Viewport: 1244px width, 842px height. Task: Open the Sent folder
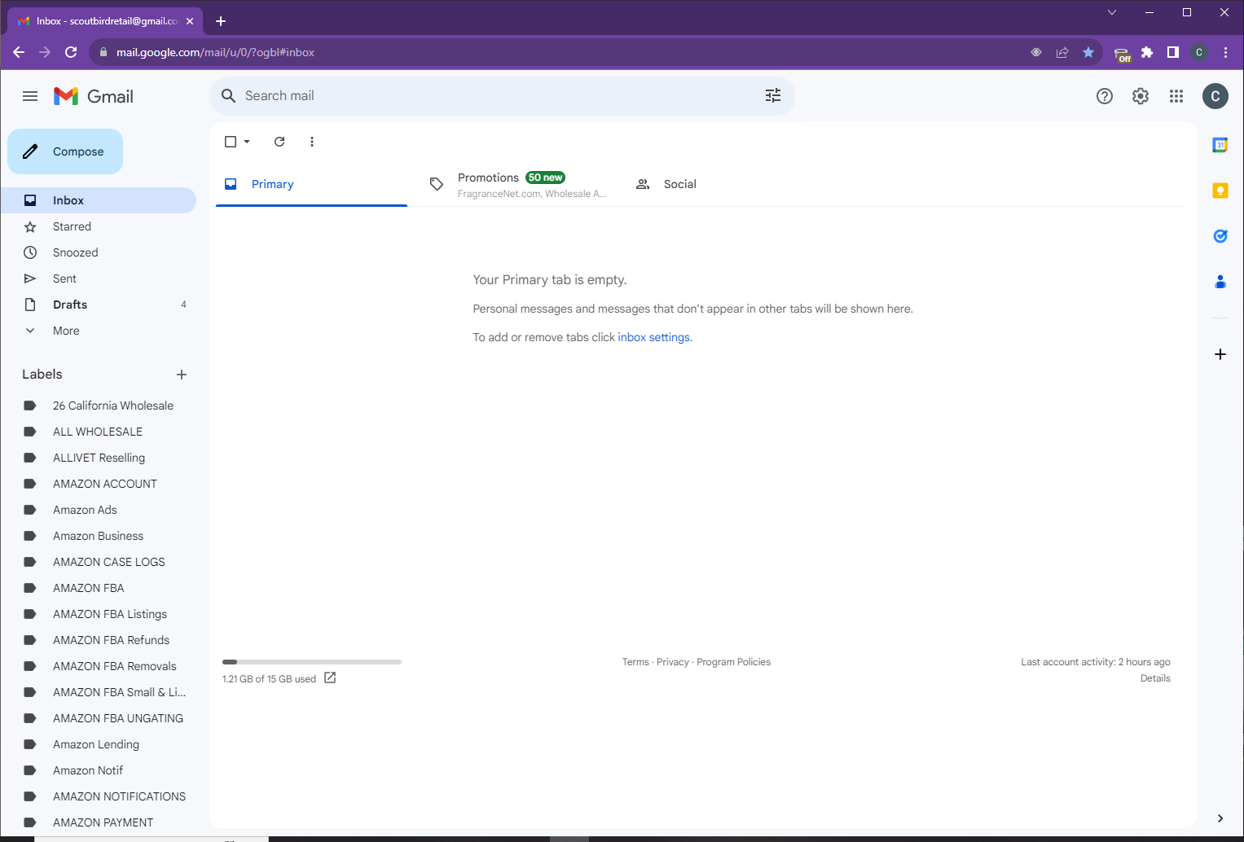coord(98,278)
